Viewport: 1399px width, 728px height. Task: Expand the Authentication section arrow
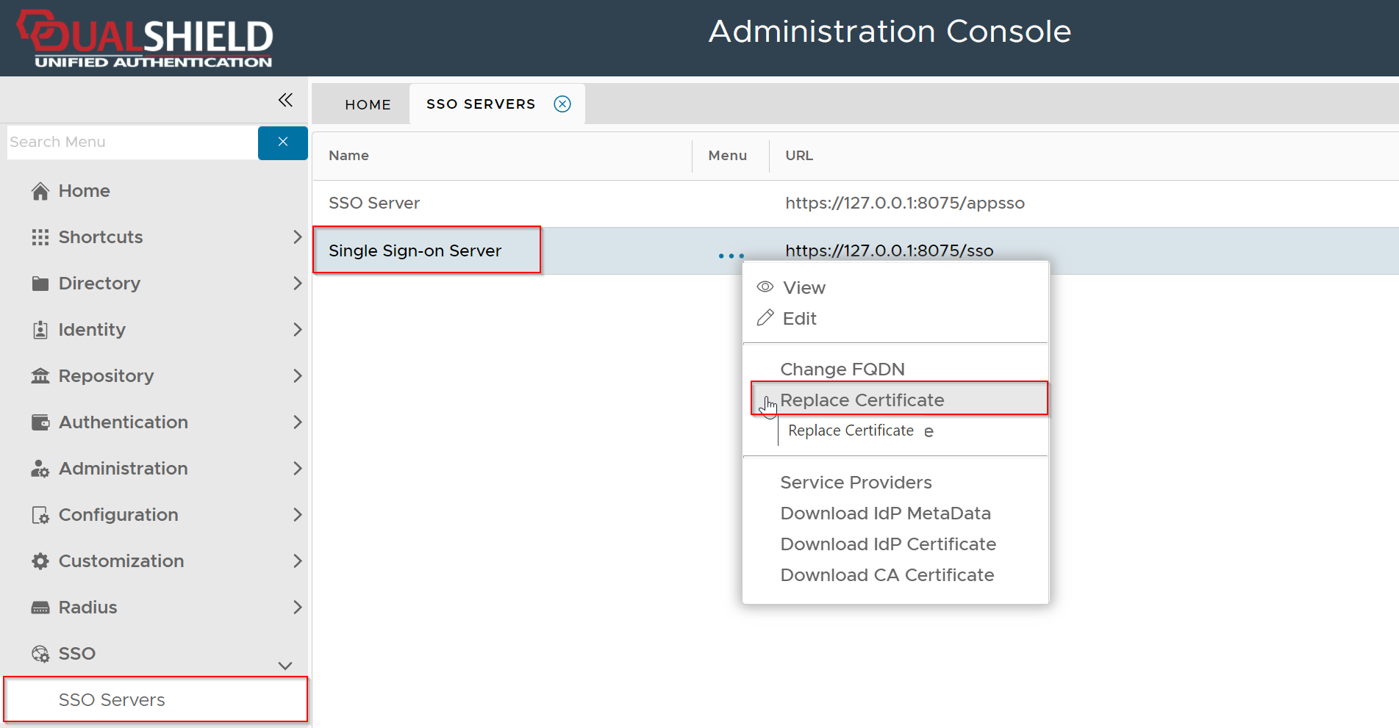297,422
